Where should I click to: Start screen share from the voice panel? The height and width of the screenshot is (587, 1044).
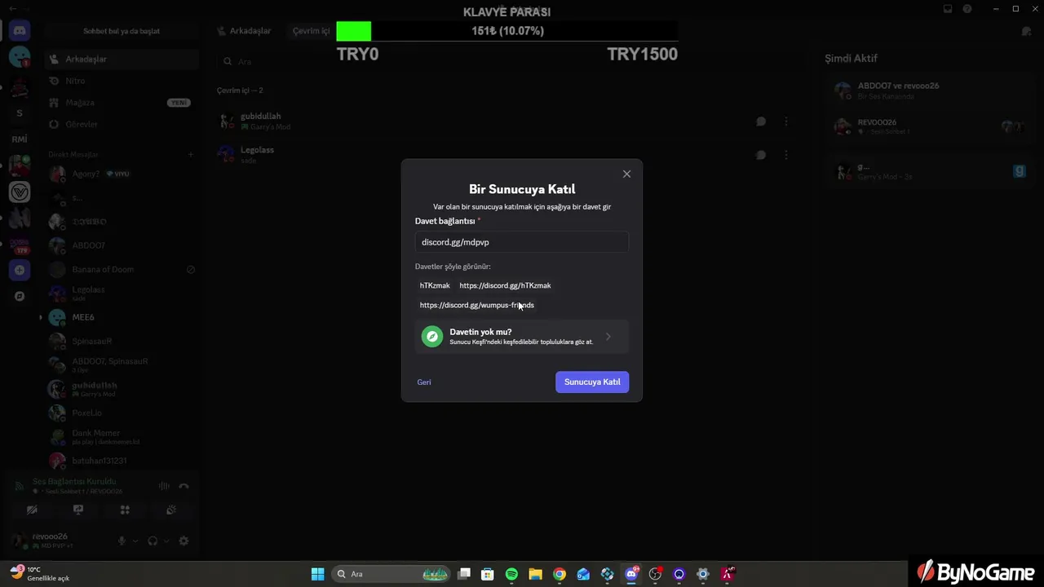coord(78,510)
